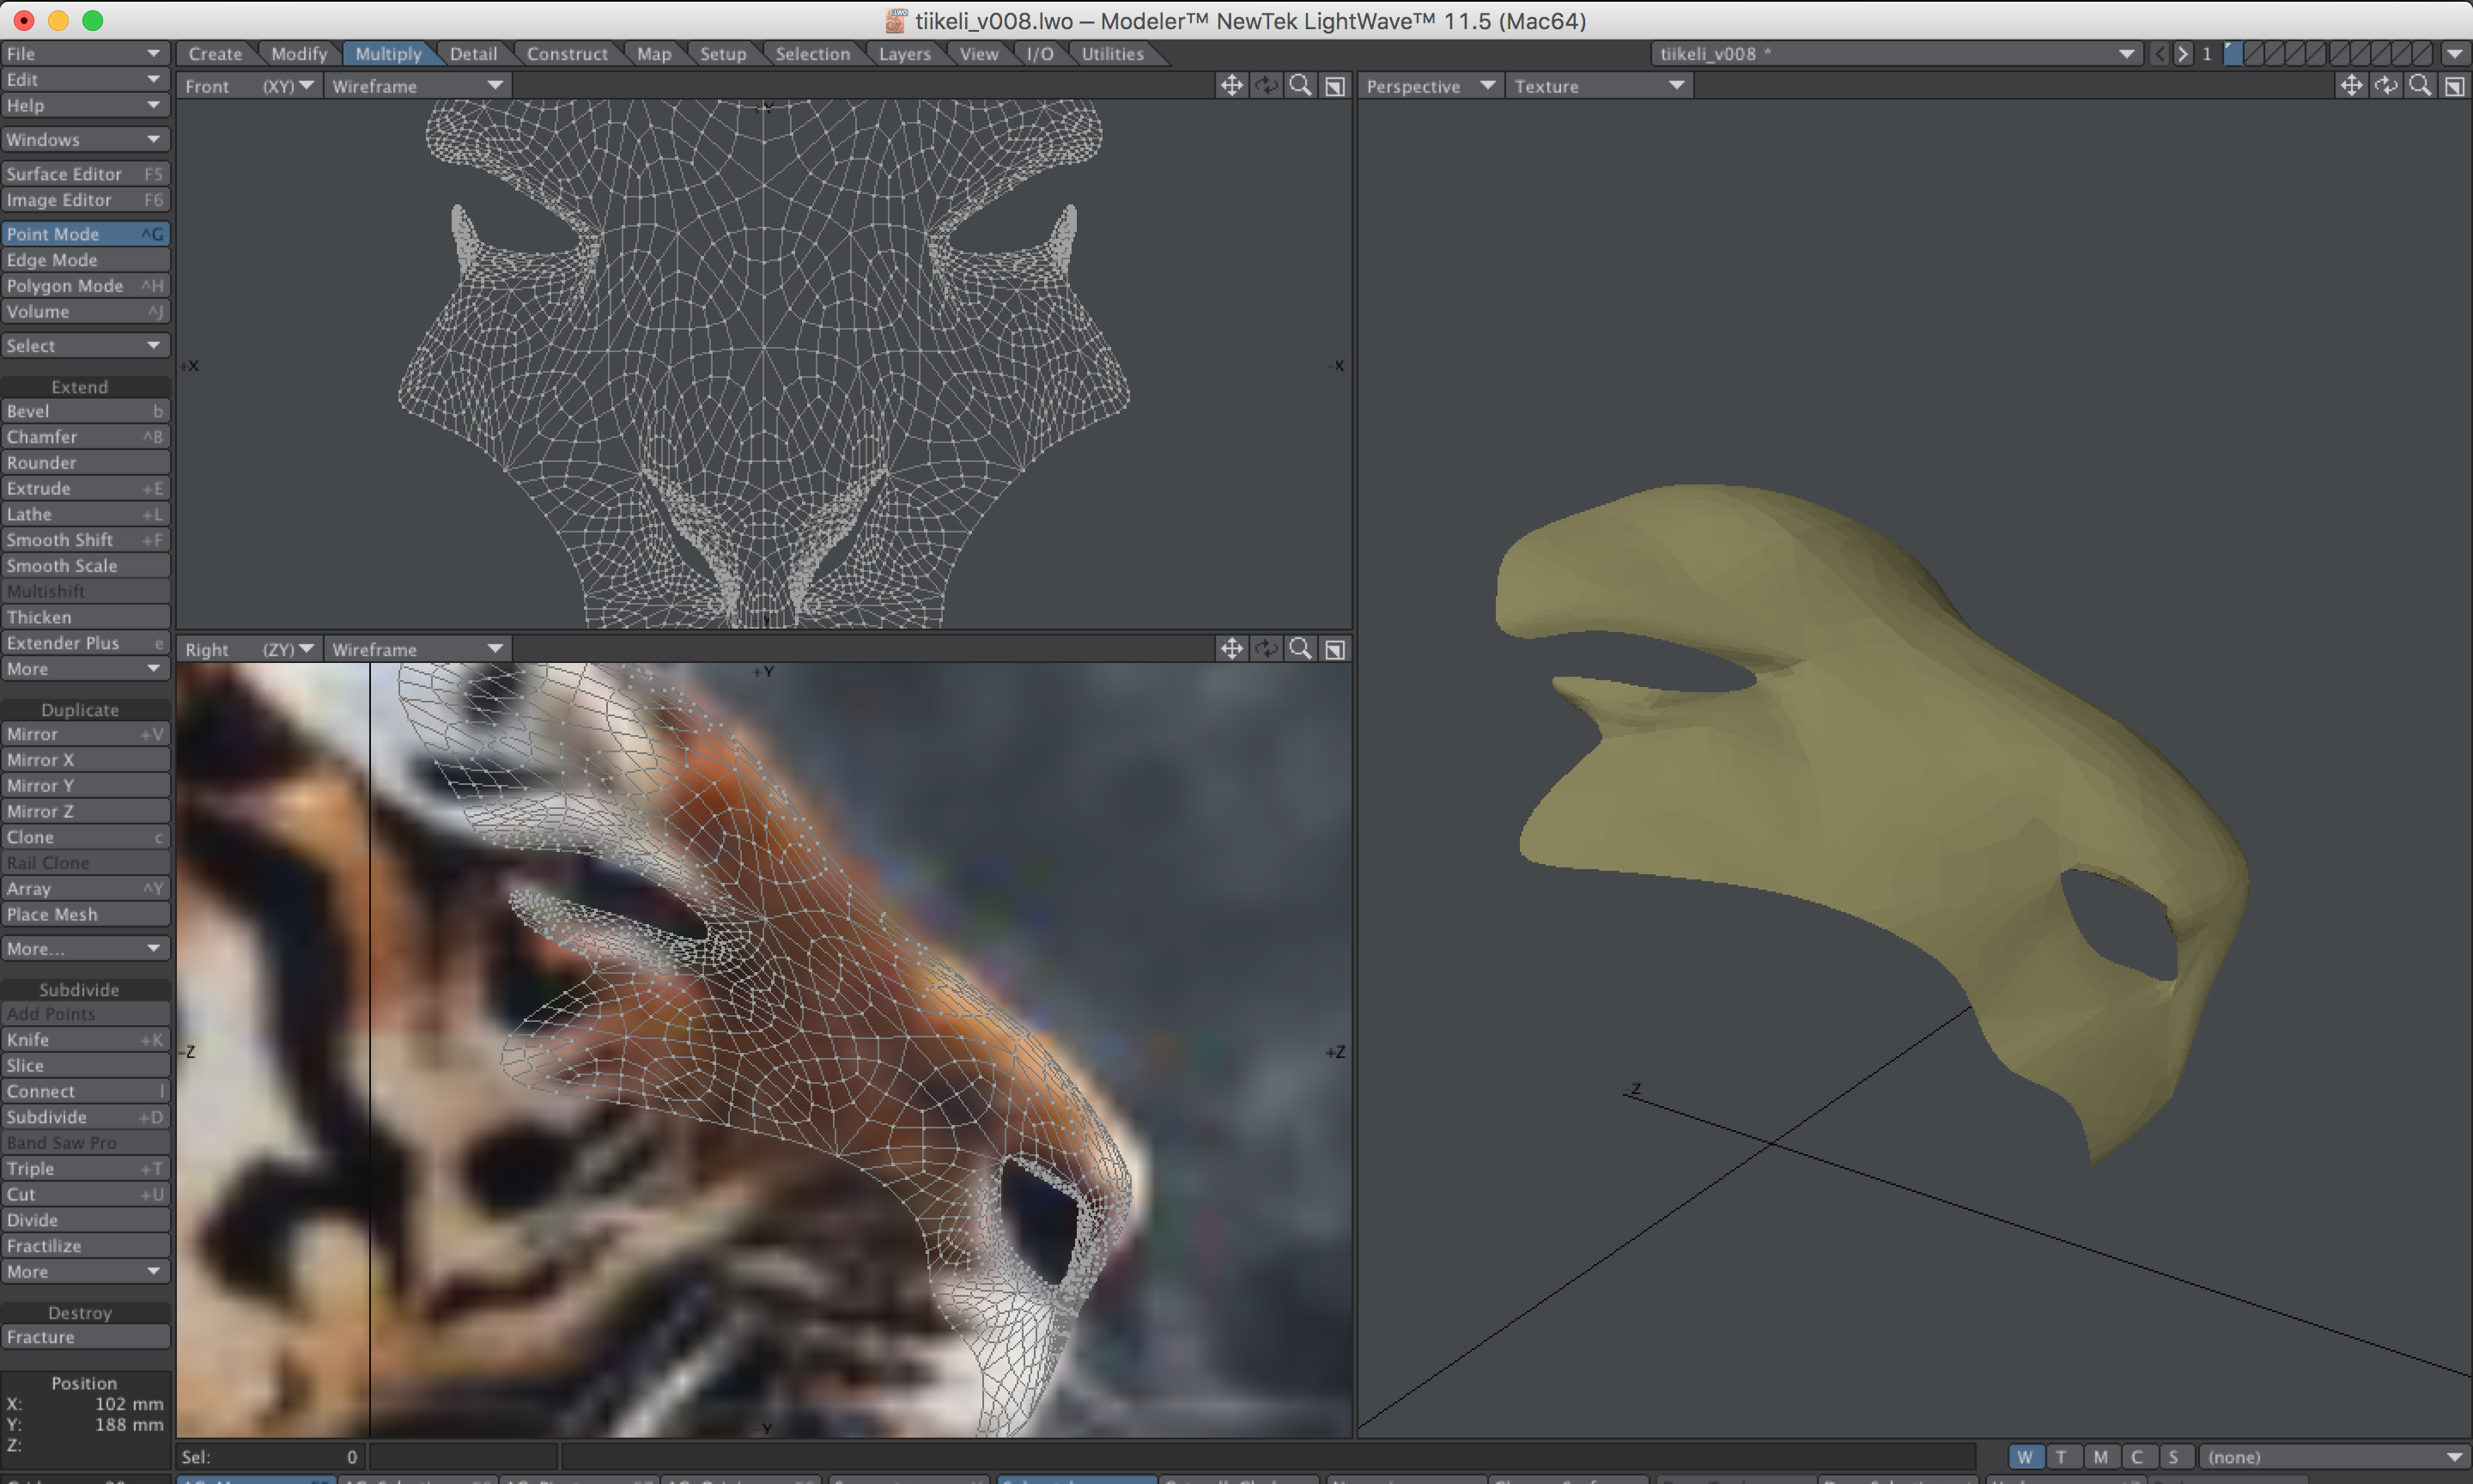Open the File dropdown menu
Image resolution: width=2473 pixels, height=1484 pixels.
tap(85, 53)
